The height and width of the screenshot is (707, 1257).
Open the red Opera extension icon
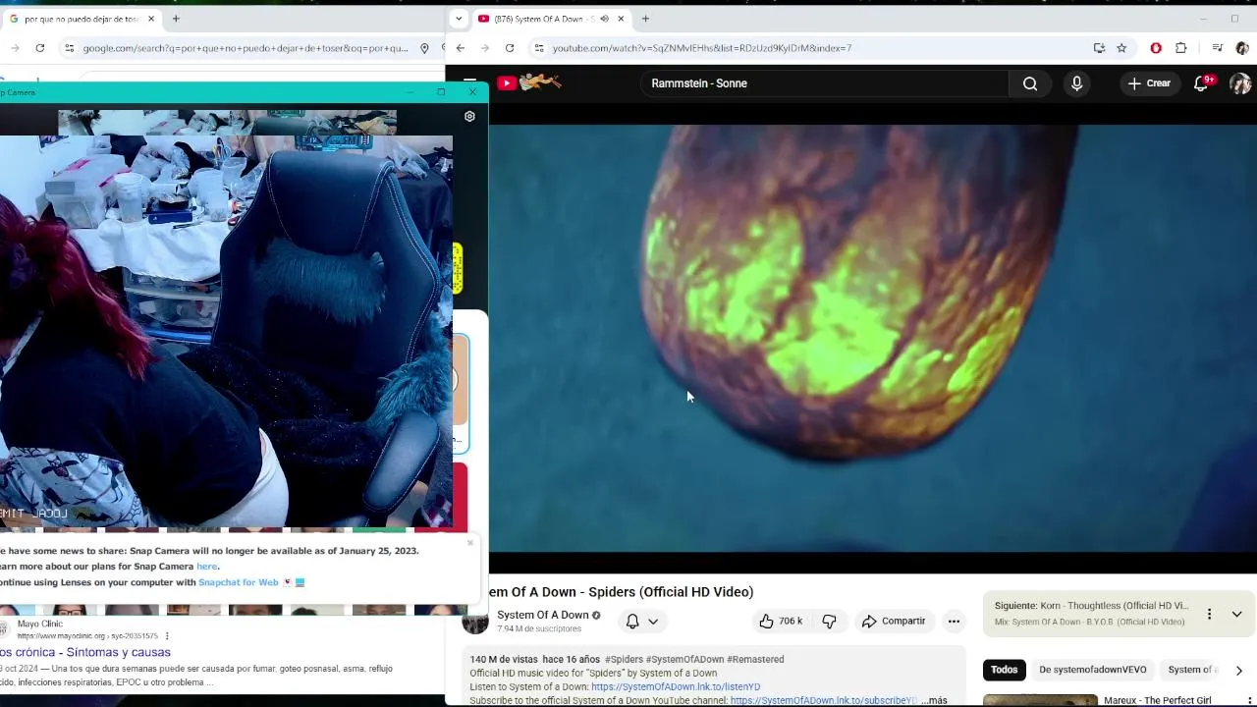coord(1156,48)
